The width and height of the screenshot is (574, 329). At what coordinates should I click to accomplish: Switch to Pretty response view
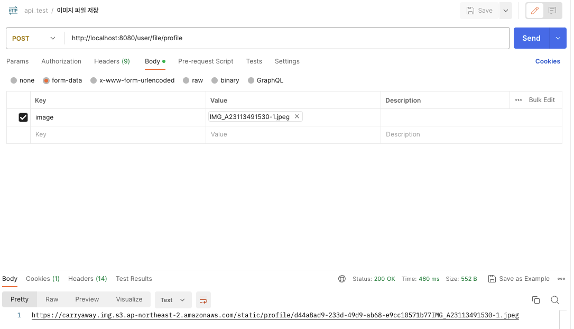(x=20, y=299)
